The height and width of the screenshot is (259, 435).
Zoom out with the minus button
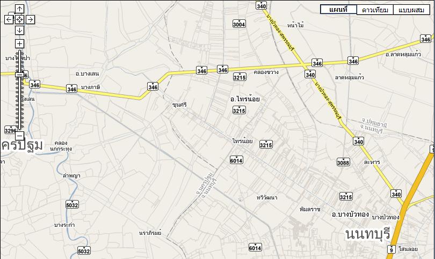tap(19, 136)
